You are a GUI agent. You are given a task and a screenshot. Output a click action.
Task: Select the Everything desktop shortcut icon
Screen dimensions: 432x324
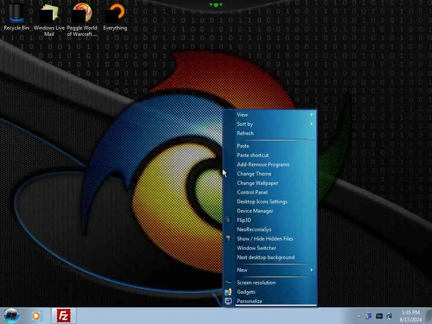tap(115, 16)
